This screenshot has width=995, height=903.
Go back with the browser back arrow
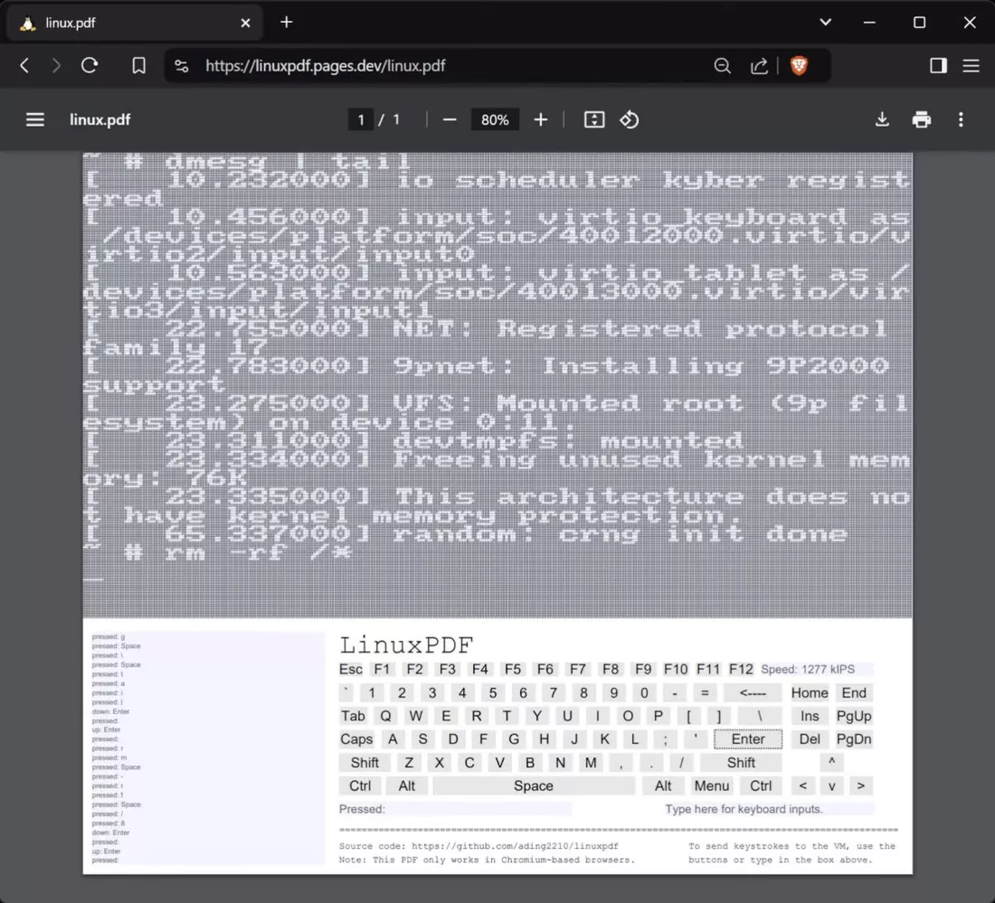tap(24, 66)
